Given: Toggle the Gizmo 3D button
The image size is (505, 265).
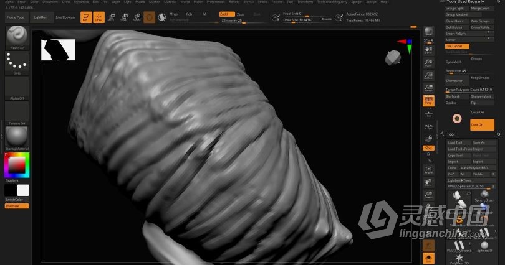Looking at the screenshot, I should pos(149,17).
